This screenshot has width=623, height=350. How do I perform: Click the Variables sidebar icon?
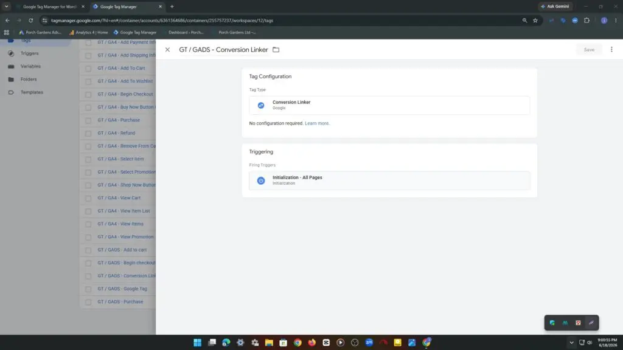click(11, 66)
